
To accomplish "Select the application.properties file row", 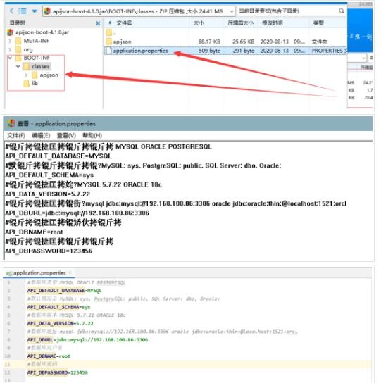I will 225,51.
